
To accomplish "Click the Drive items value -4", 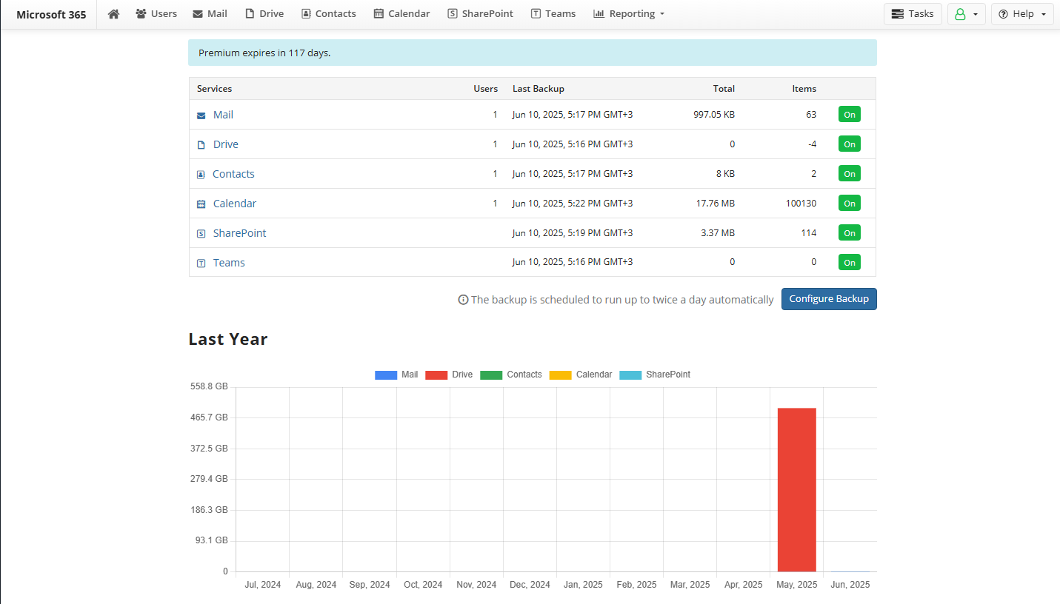I will point(813,144).
